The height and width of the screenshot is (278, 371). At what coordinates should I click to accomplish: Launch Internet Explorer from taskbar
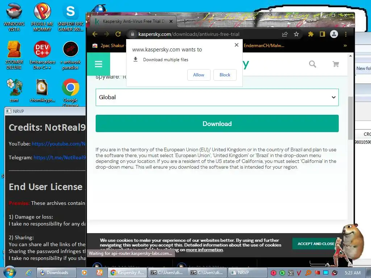(x=28, y=273)
